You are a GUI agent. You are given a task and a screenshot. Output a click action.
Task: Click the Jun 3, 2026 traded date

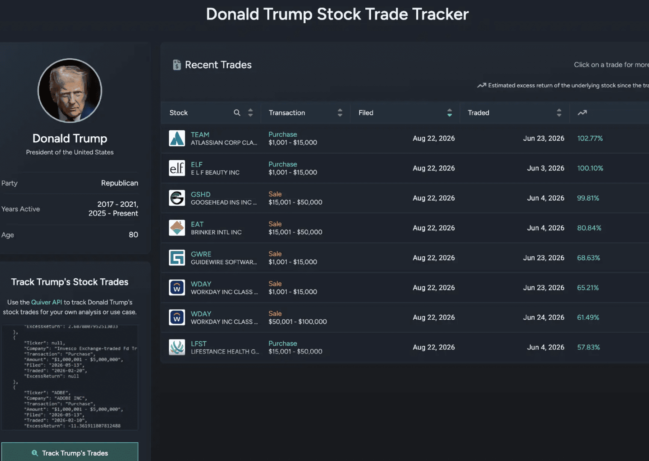click(545, 168)
